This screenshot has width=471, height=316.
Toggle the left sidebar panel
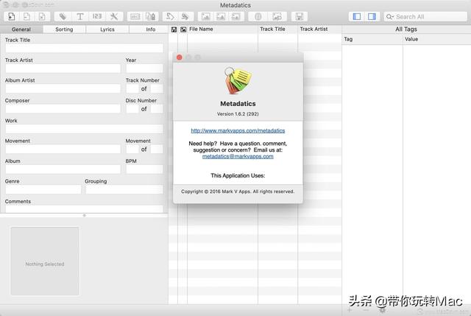click(357, 16)
